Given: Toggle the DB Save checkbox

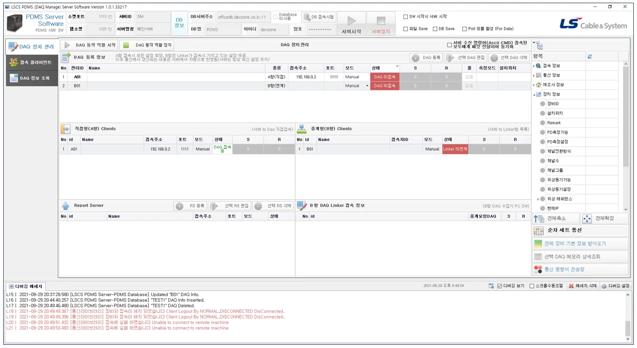Looking at the screenshot, I should (x=435, y=29).
